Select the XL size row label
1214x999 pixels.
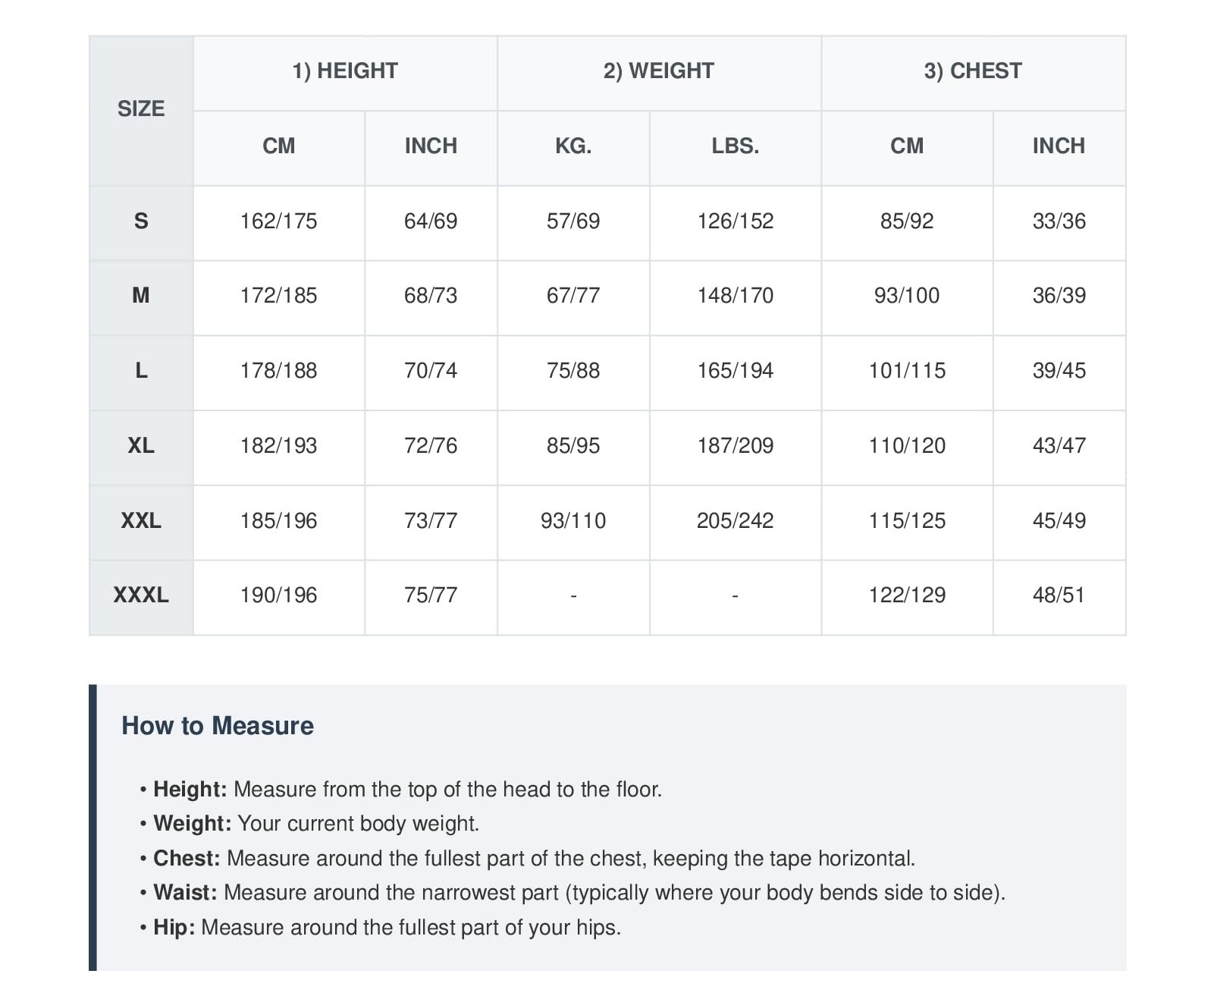(x=141, y=448)
